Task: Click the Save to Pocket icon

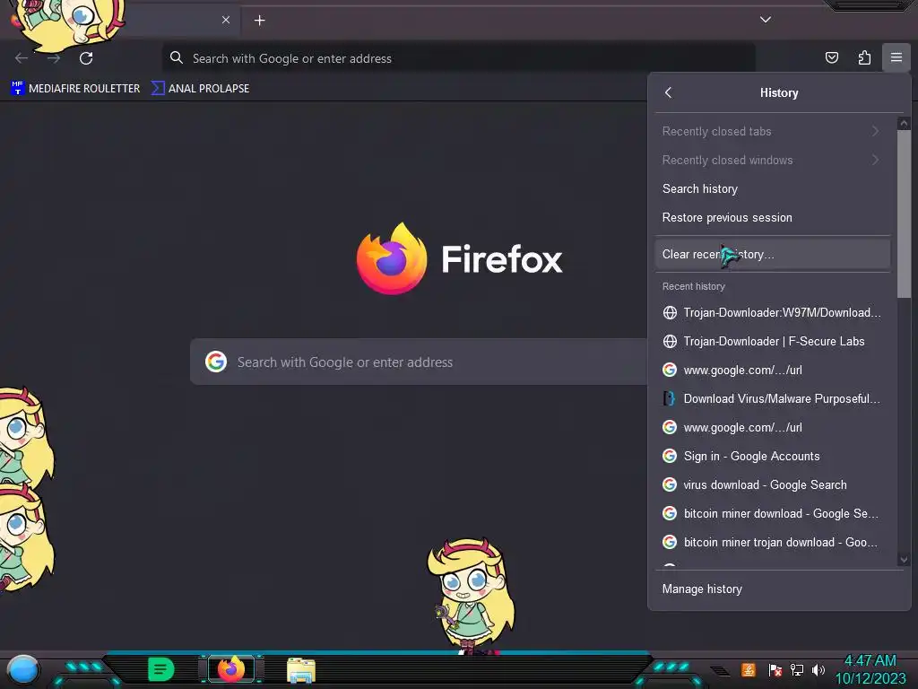Action: click(x=831, y=57)
